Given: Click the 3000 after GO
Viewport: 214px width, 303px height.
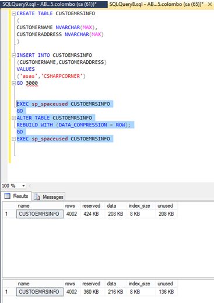Looking at the screenshot, I should pos(31,83).
